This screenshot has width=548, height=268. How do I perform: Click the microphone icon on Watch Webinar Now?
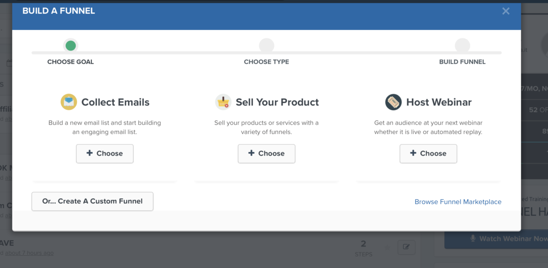click(x=472, y=238)
